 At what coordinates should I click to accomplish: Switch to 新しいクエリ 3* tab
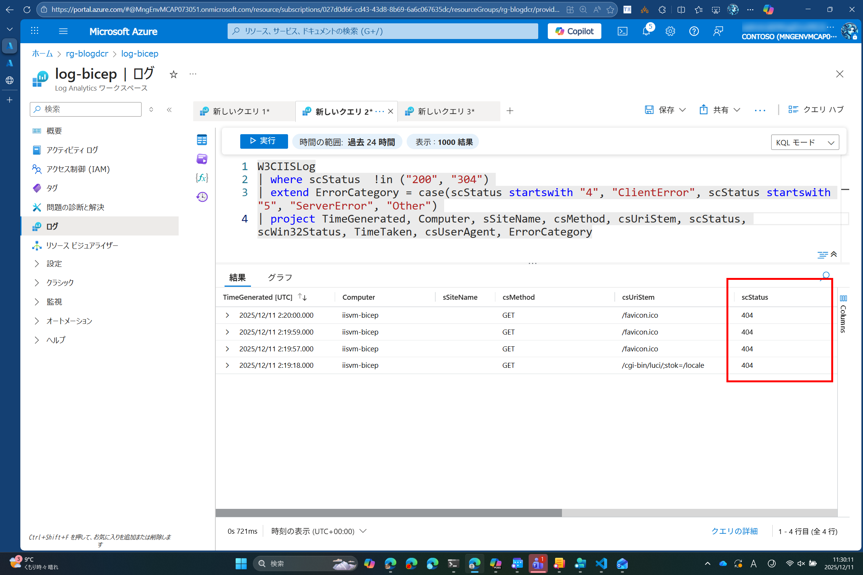click(x=446, y=111)
